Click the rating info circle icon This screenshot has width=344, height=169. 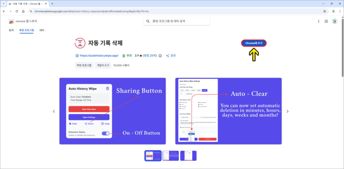coord(160,55)
